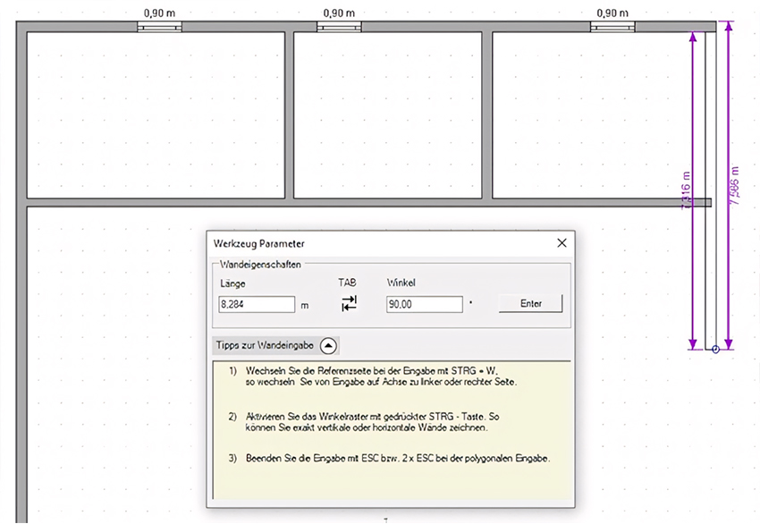Click the TAB swap arrows icon
Image resolution: width=760 pixels, height=524 pixels.
click(x=349, y=303)
